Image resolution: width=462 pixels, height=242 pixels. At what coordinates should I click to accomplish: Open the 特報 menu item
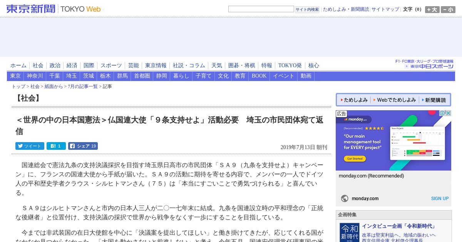[267, 66]
